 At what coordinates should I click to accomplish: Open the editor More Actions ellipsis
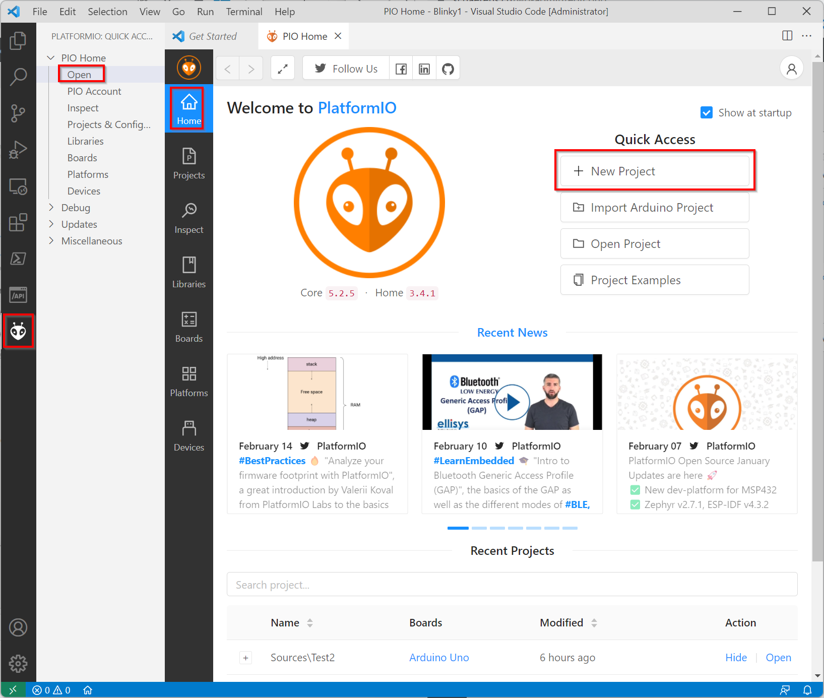pos(807,35)
